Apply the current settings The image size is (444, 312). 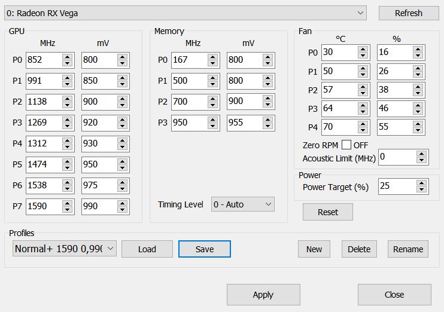[x=263, y=295]
